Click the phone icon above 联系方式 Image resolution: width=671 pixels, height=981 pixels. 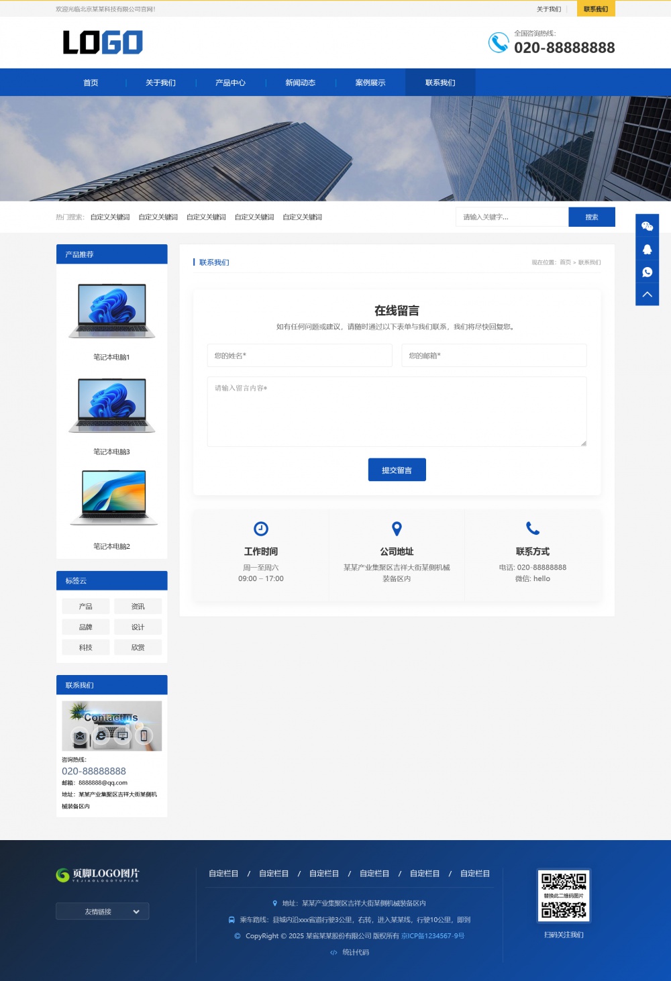533,529
